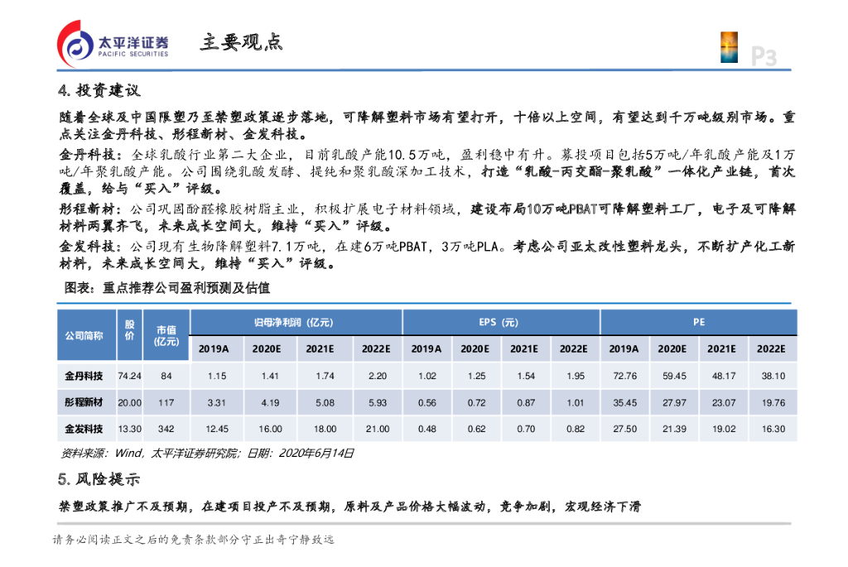848x567 pixels.
Task: Click the 'P3' page number
Action: coord(764,56)
